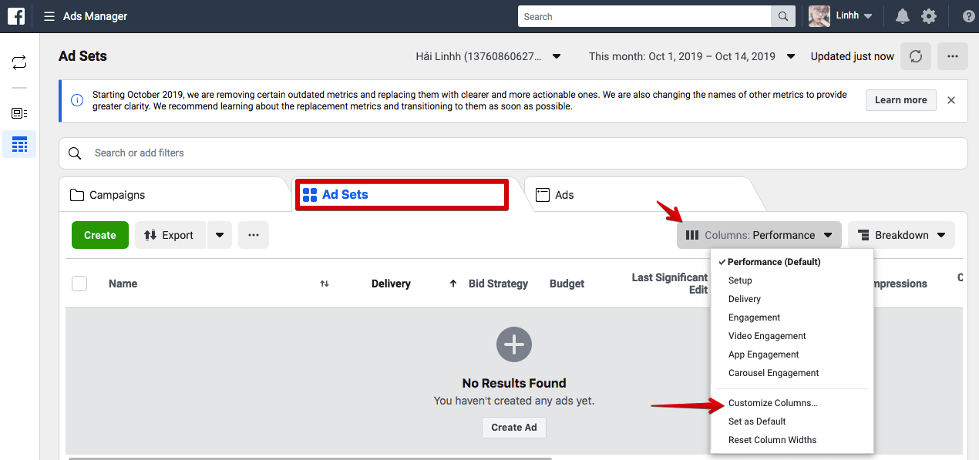This screenshot has height=460, width=979.
Task: Click the plus circle icon in empty state
Action: [x=514, y=344]
